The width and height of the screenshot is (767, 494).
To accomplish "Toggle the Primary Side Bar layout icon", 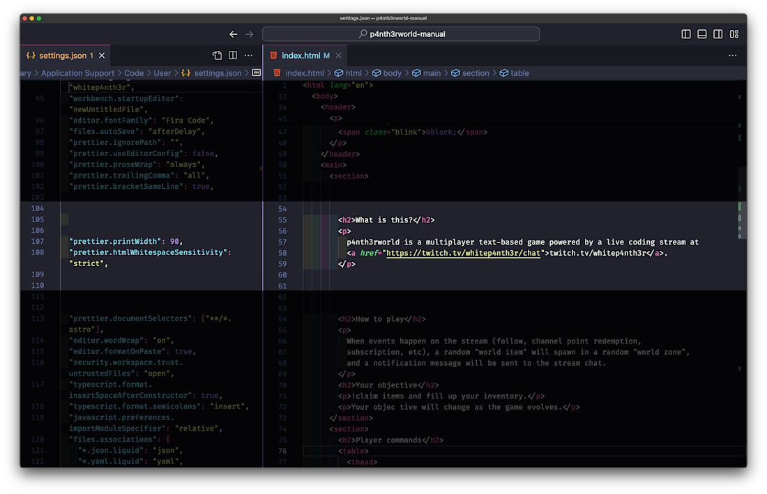I will point(686,34).
